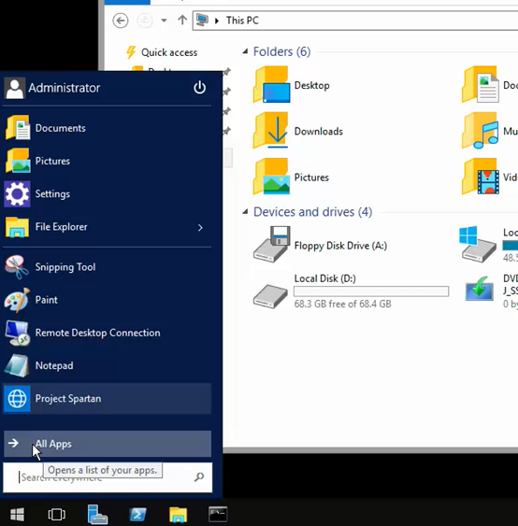Select the Desktop folder

click(x=292, y=85)
